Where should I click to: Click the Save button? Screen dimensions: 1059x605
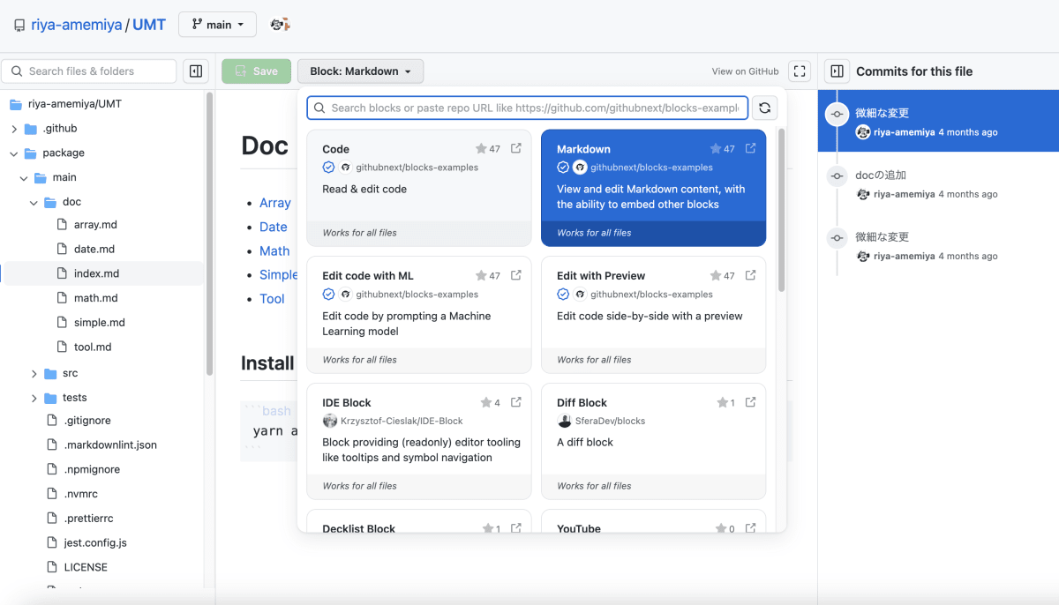click(256, 71)
